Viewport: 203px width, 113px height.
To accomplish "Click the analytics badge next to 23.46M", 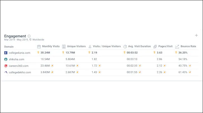I will (52, 65).
